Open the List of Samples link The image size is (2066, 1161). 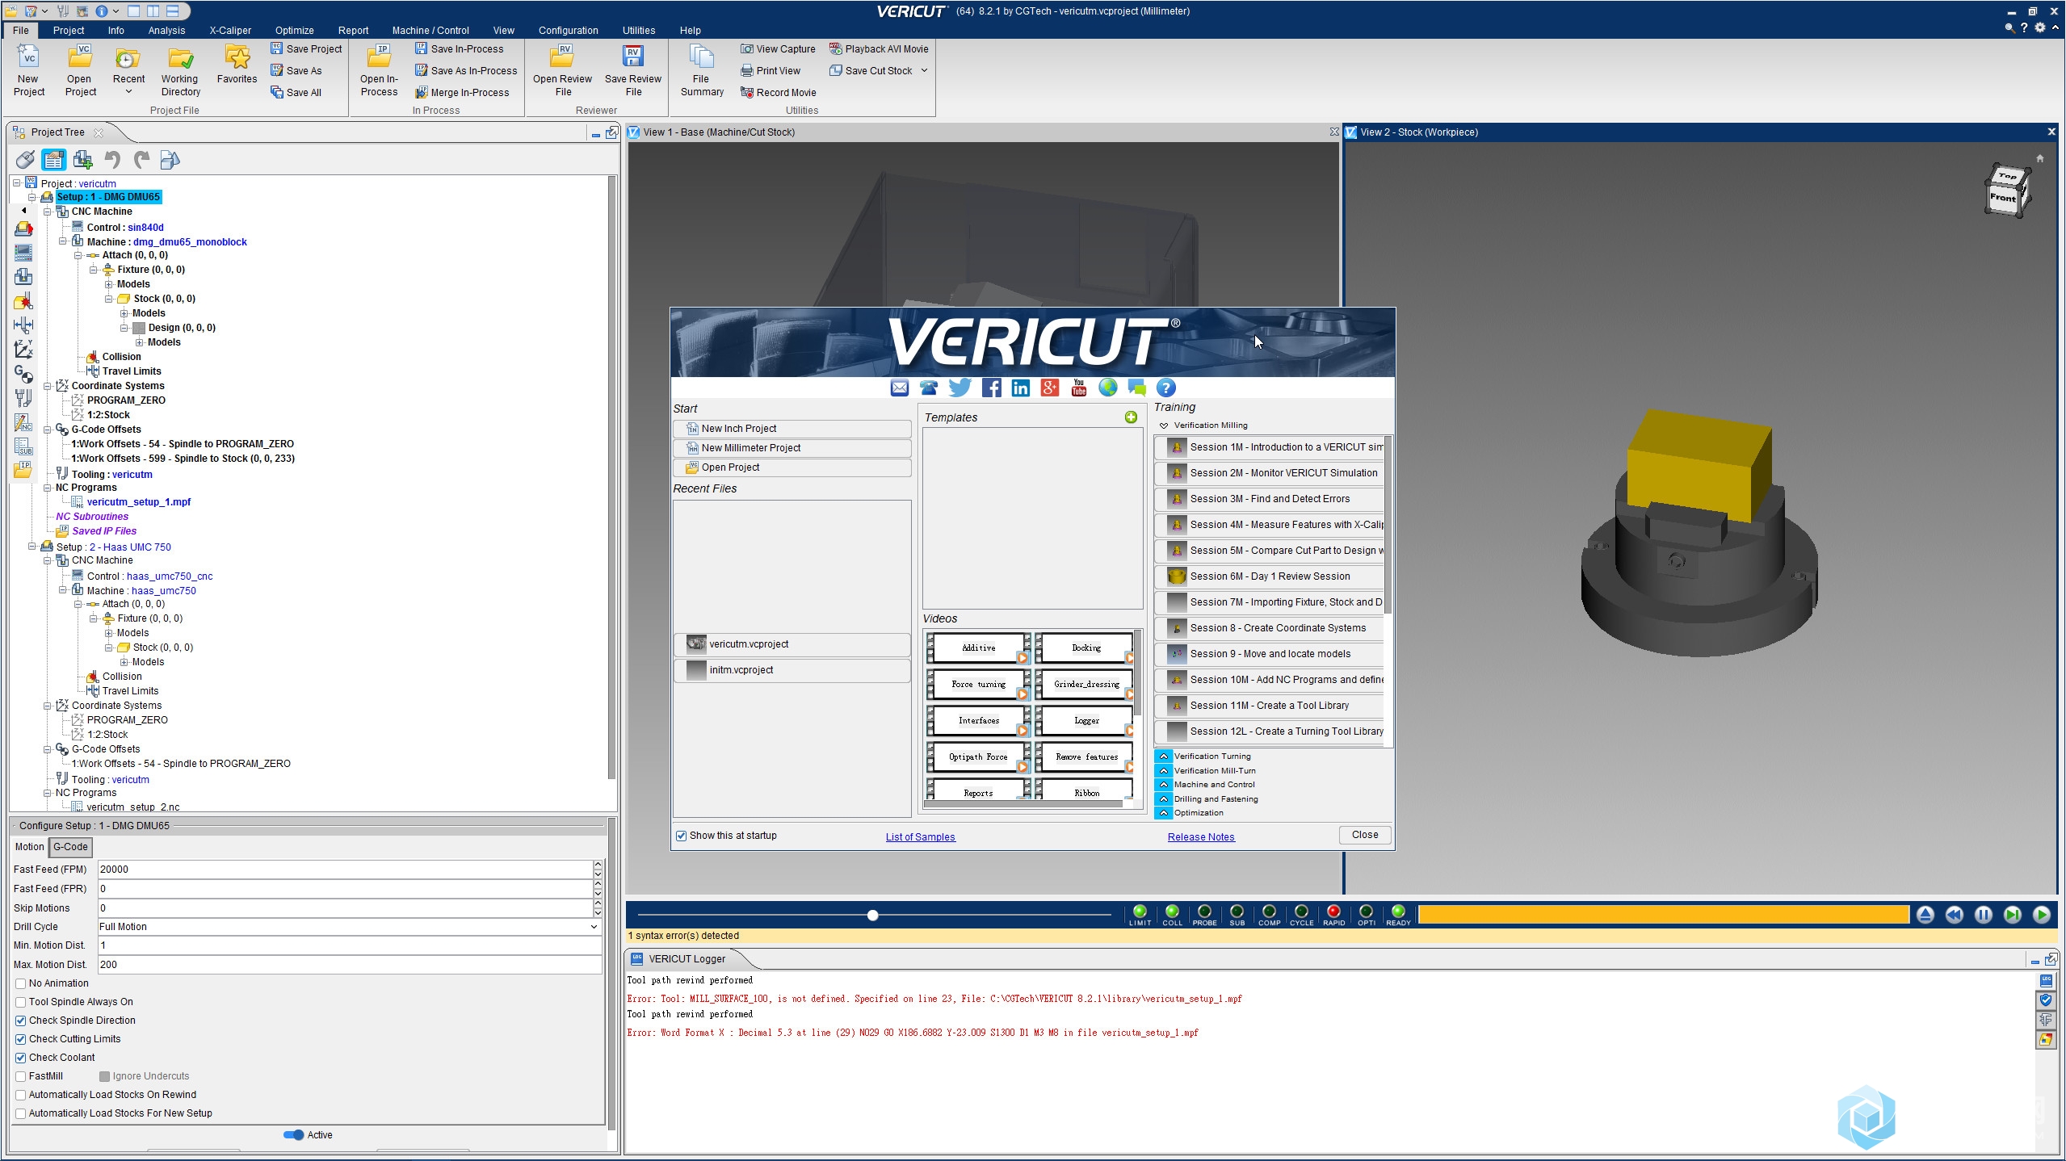click(920, 837)
